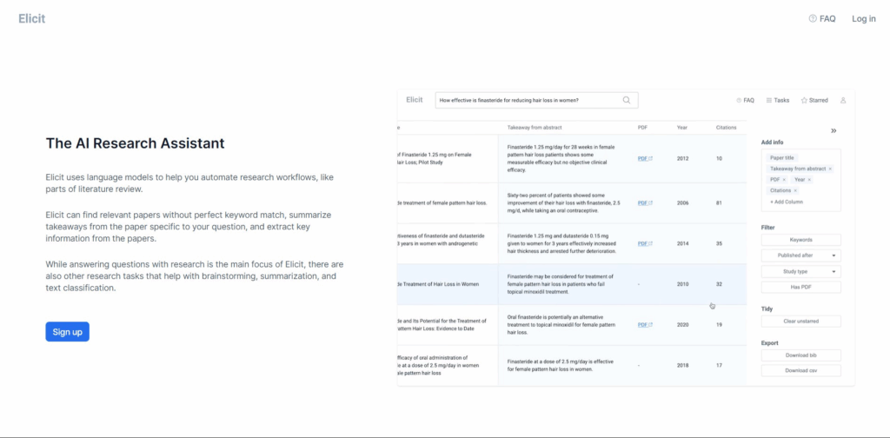The height and width of the screenshot is (438, 890).
Task: Click the Log in link
Action: coord(863,18)
